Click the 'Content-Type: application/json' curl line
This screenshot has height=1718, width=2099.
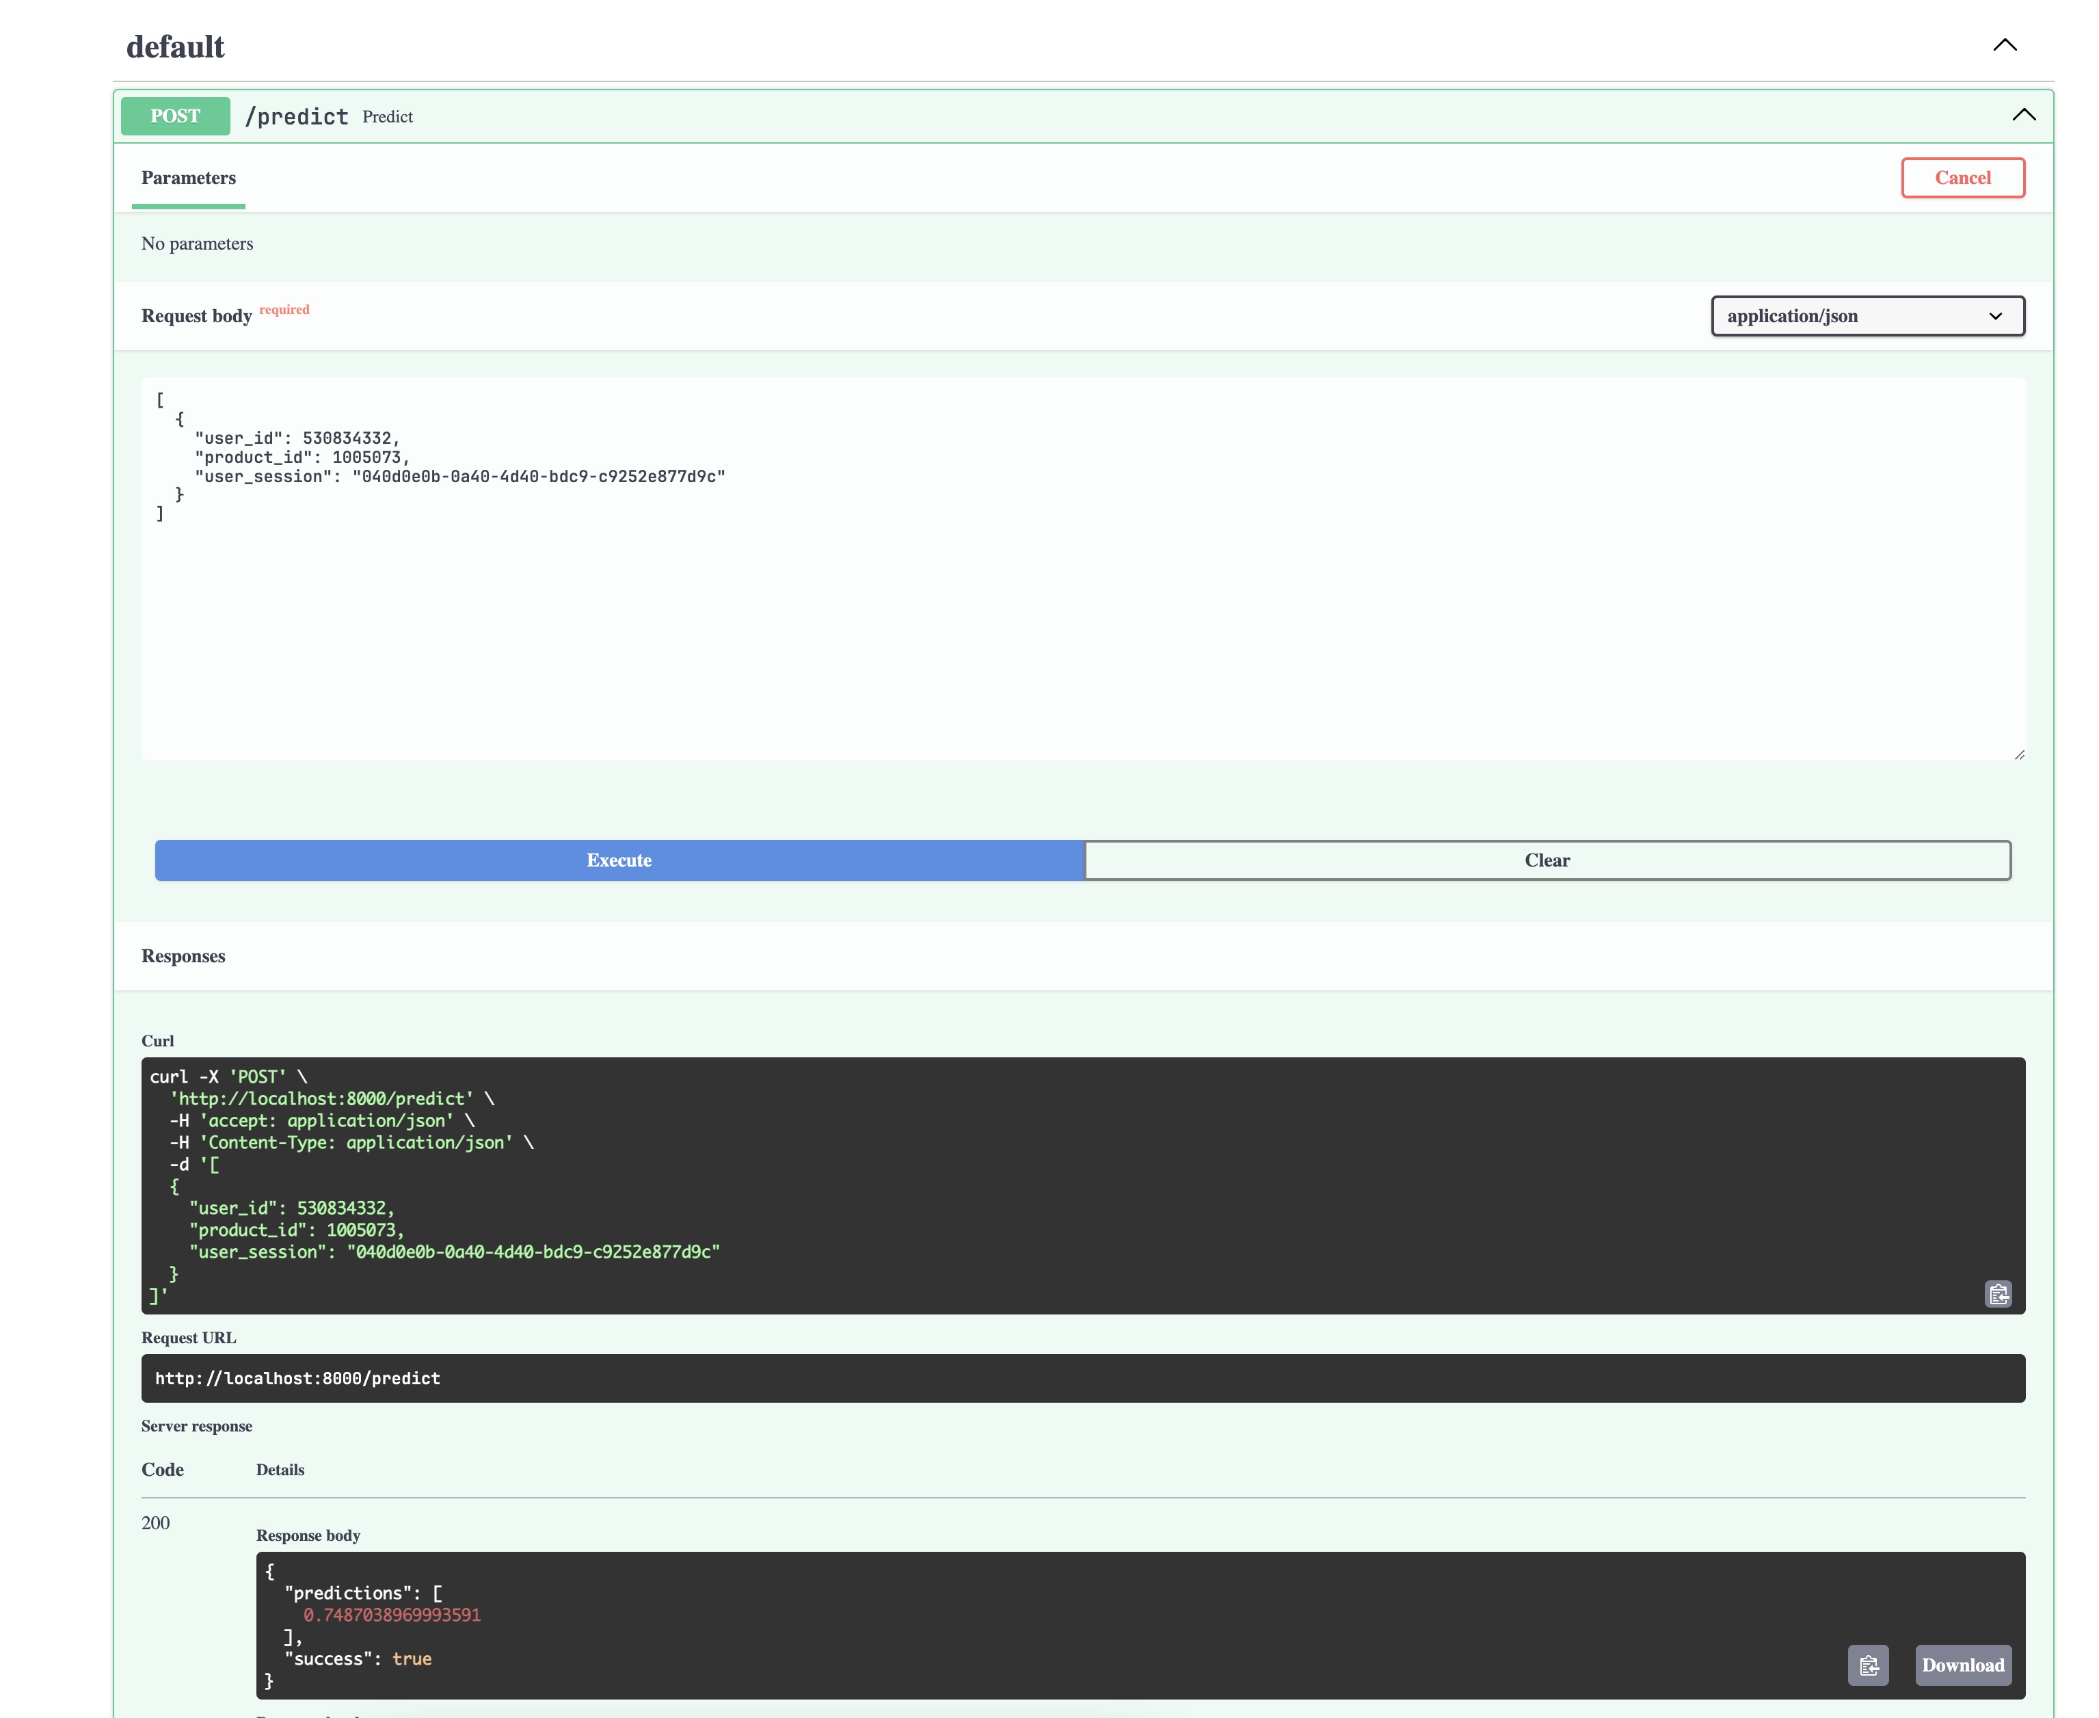pyautogui.click(x=351, y=1142)
